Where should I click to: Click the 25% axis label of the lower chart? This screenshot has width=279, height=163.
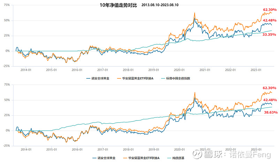click(x=7, y=115)
